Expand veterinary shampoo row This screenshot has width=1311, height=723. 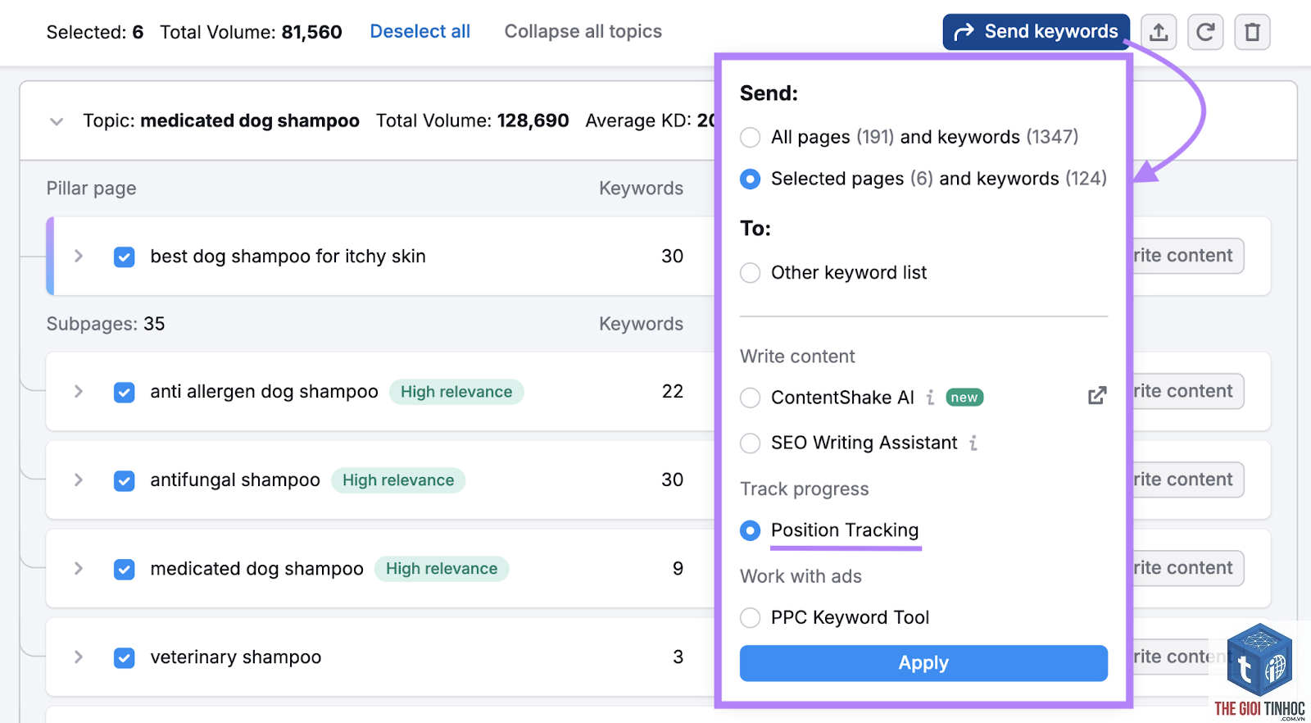79,657
